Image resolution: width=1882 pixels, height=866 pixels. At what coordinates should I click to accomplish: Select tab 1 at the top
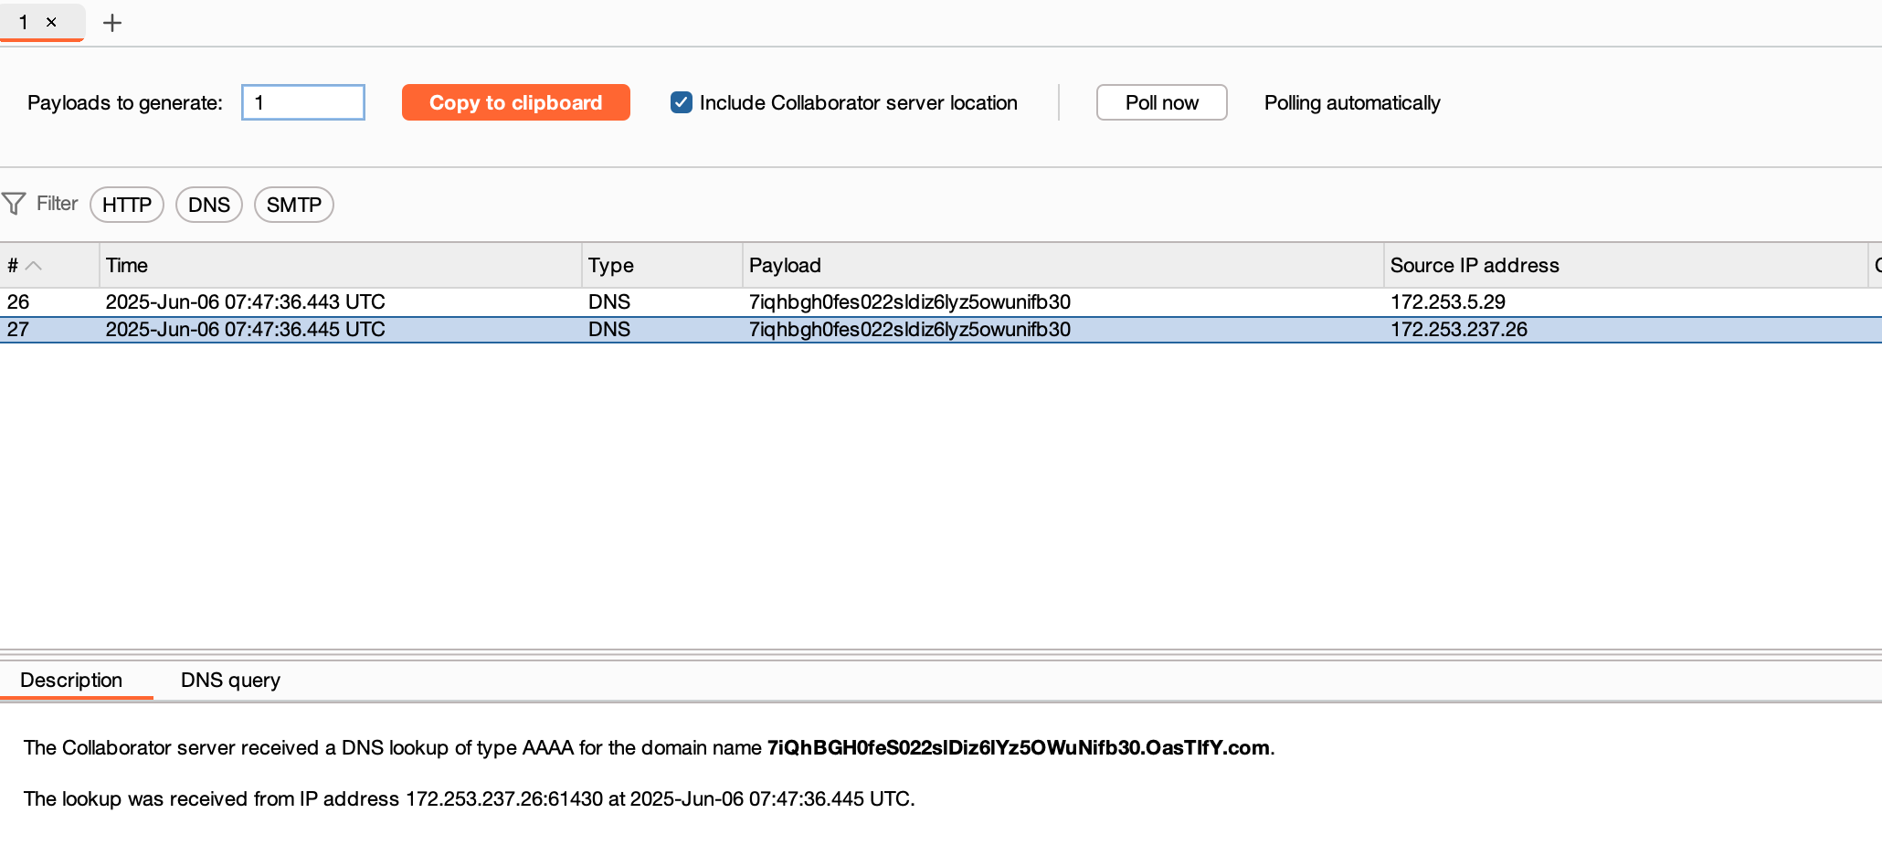(24, 22)
